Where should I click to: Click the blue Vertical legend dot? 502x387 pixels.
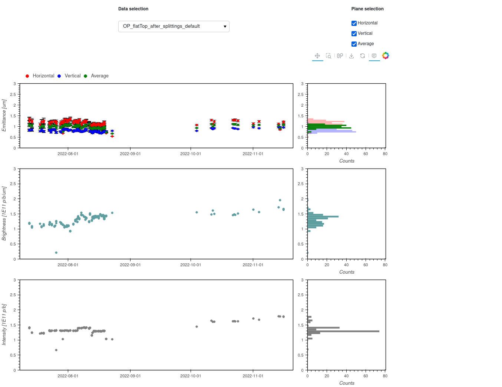tap(59, 76)
